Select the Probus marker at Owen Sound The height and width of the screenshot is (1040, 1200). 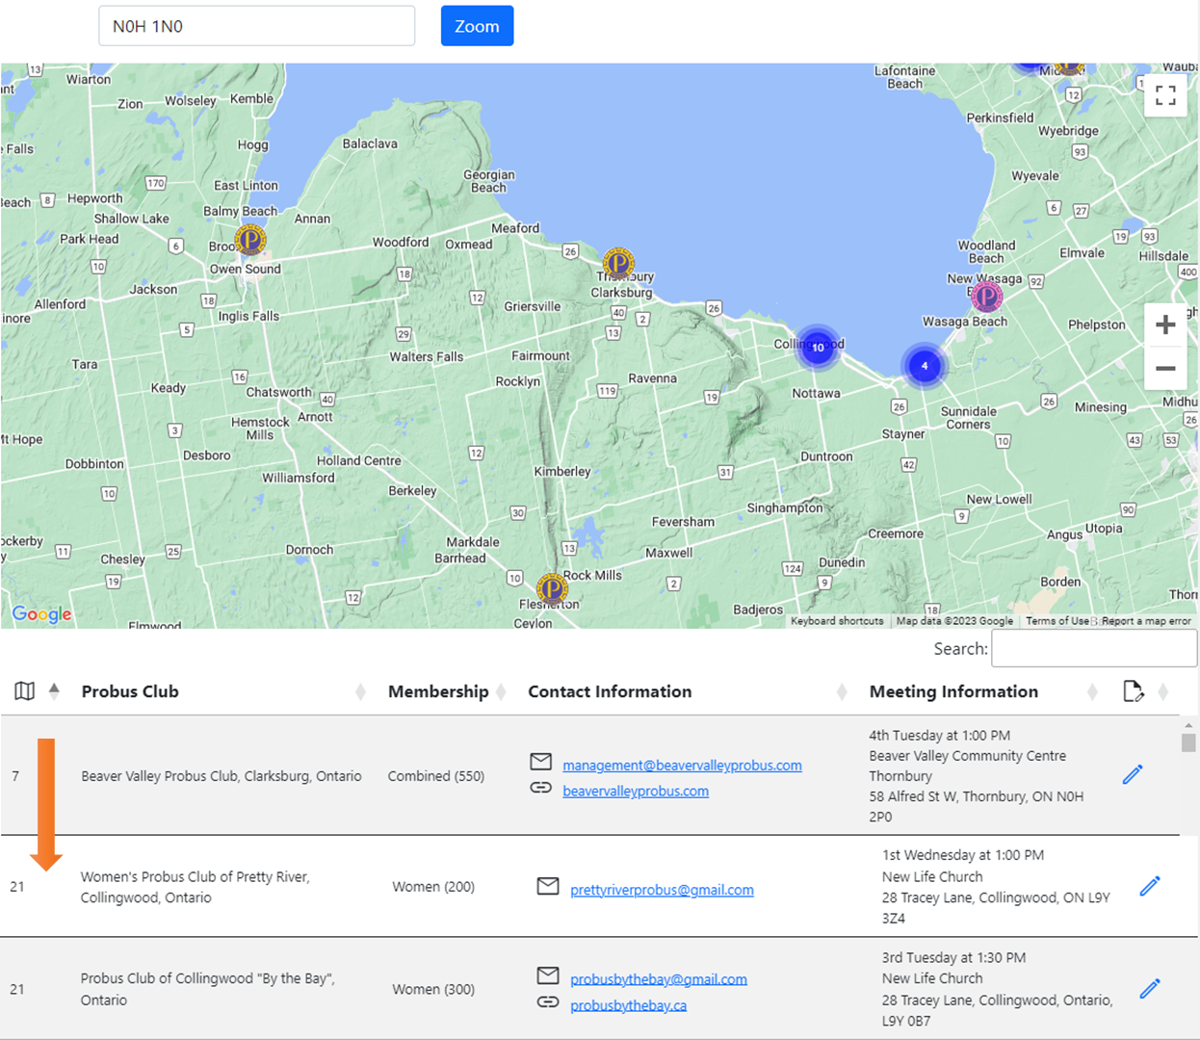pos(250,239)
